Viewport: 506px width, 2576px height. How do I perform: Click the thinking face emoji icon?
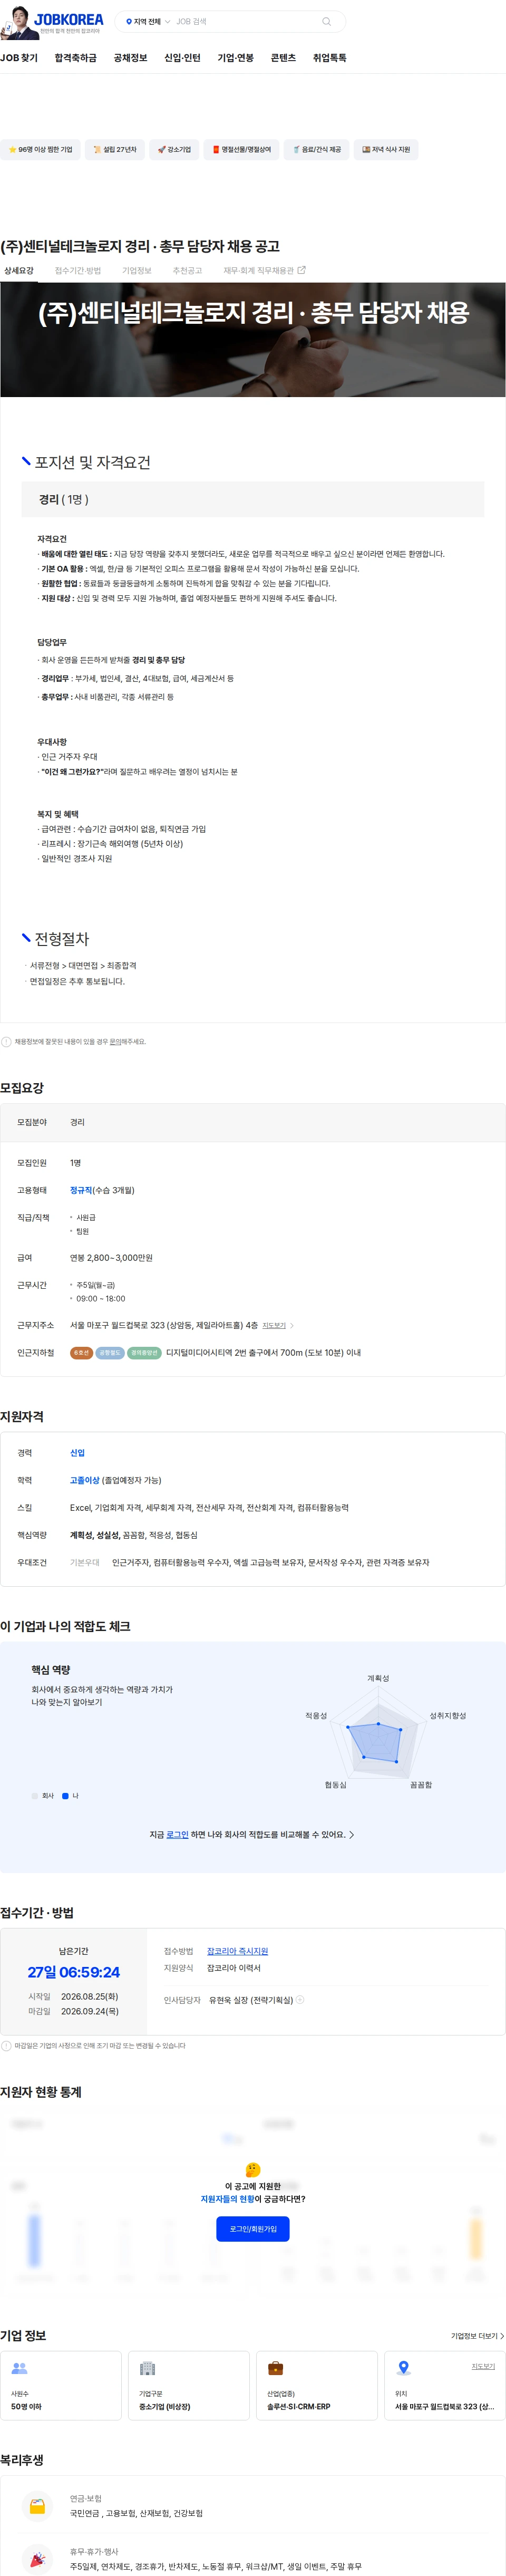pyautogui.click(x=253, y=2169)
